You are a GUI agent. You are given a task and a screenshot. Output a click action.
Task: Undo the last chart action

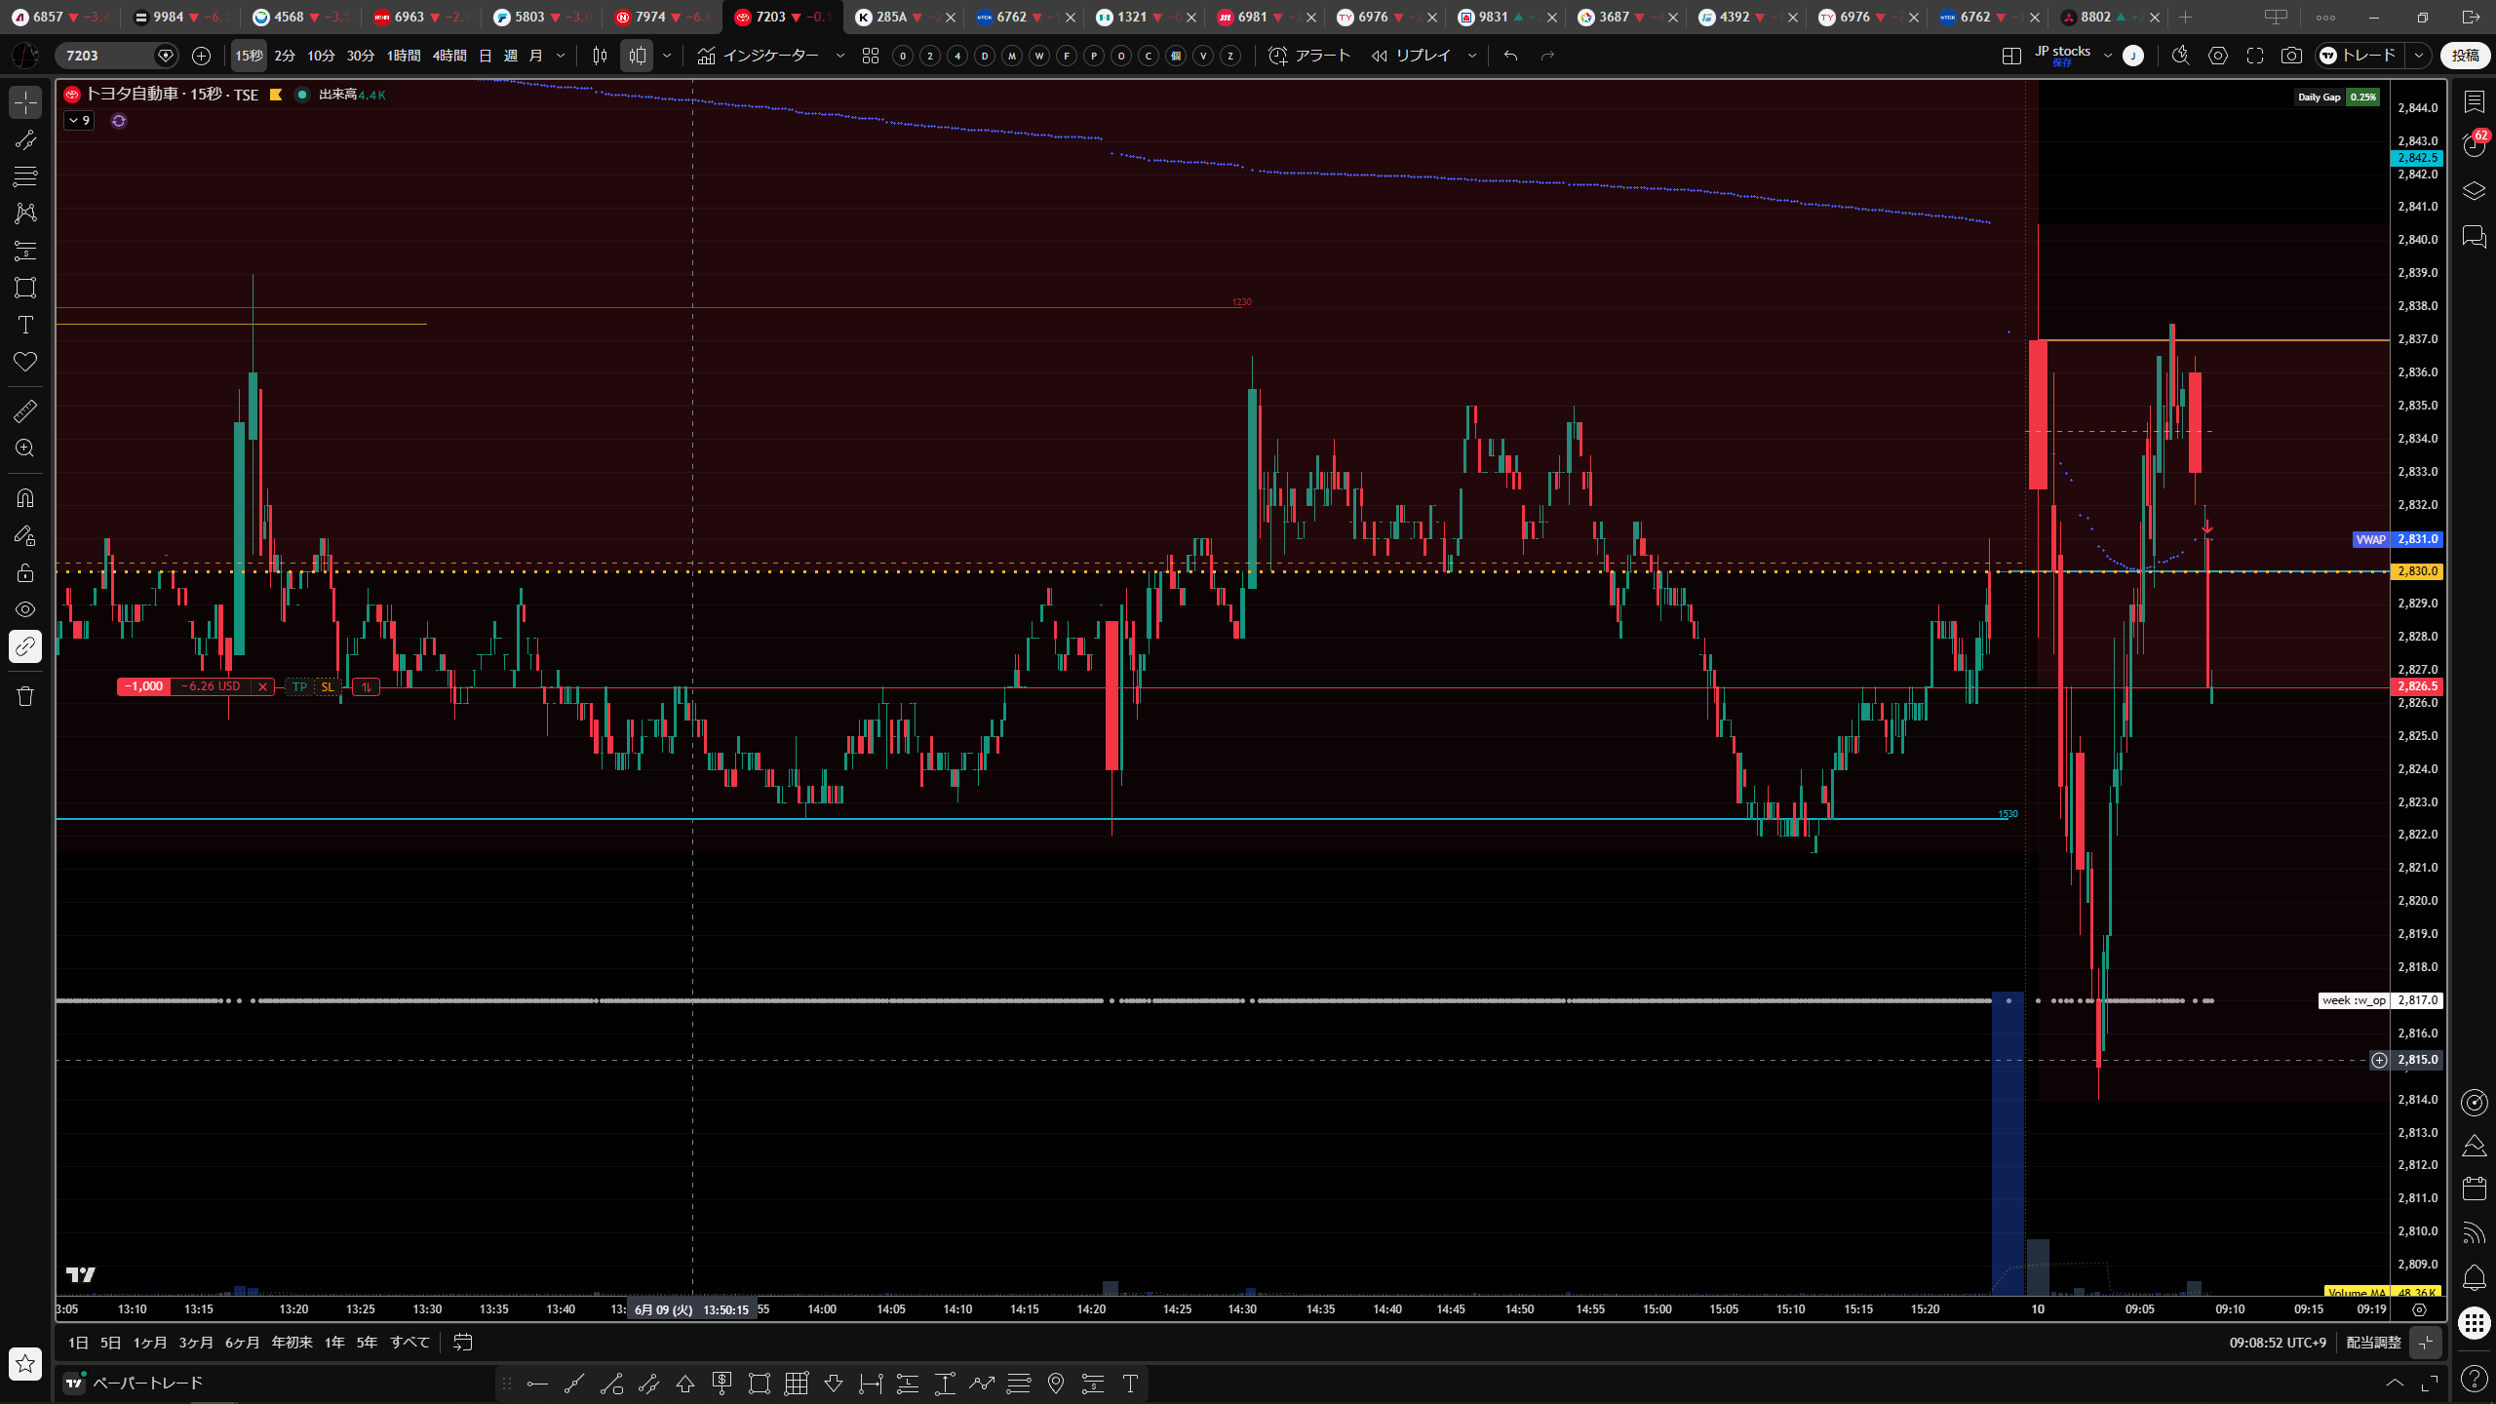pos(1510,56)
